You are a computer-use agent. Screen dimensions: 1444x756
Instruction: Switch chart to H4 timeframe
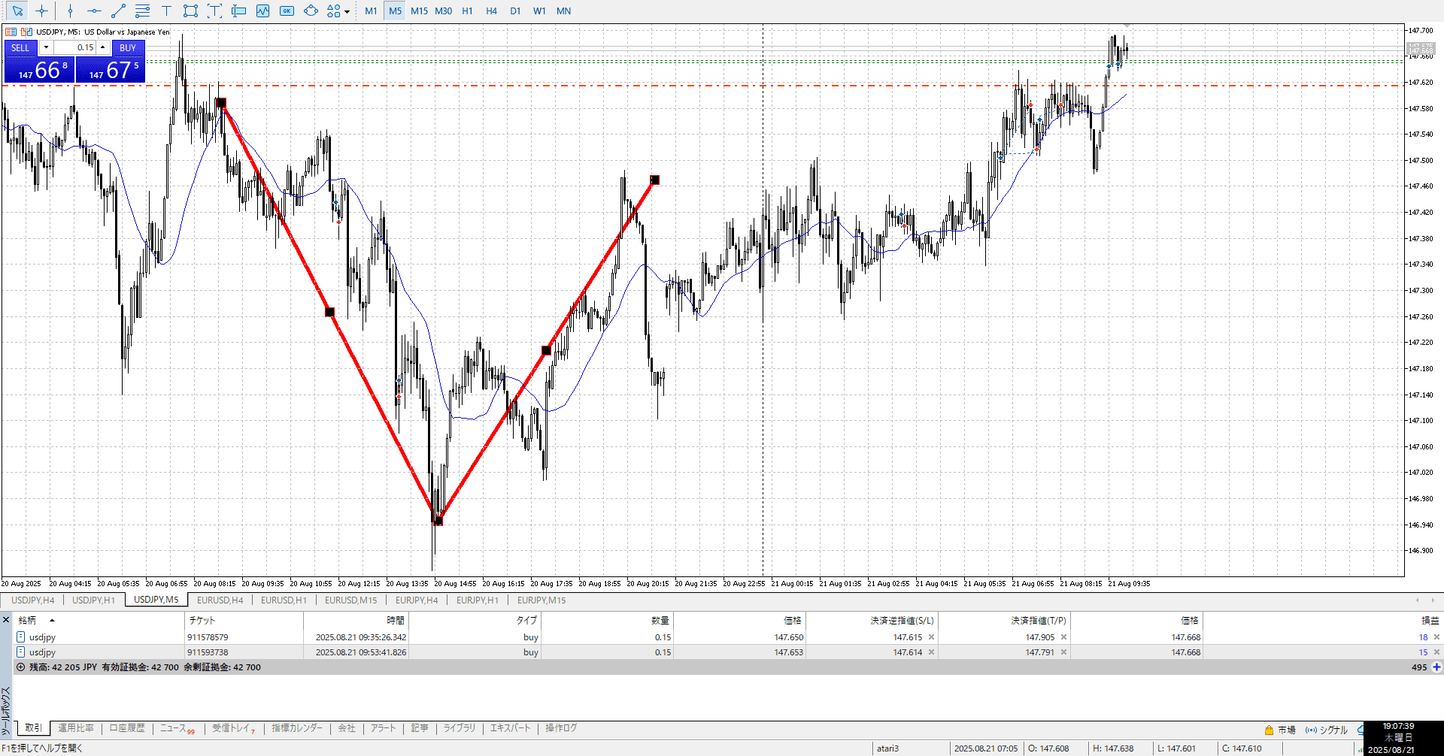(491, 11)
